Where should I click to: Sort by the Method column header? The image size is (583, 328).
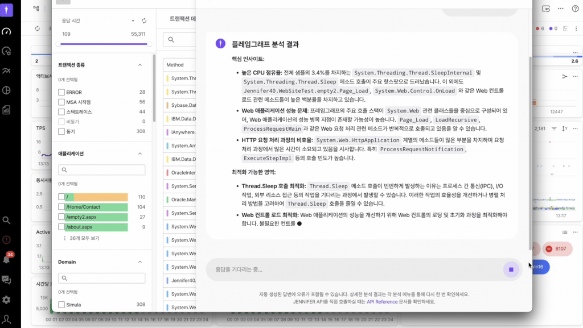point(175,65)
